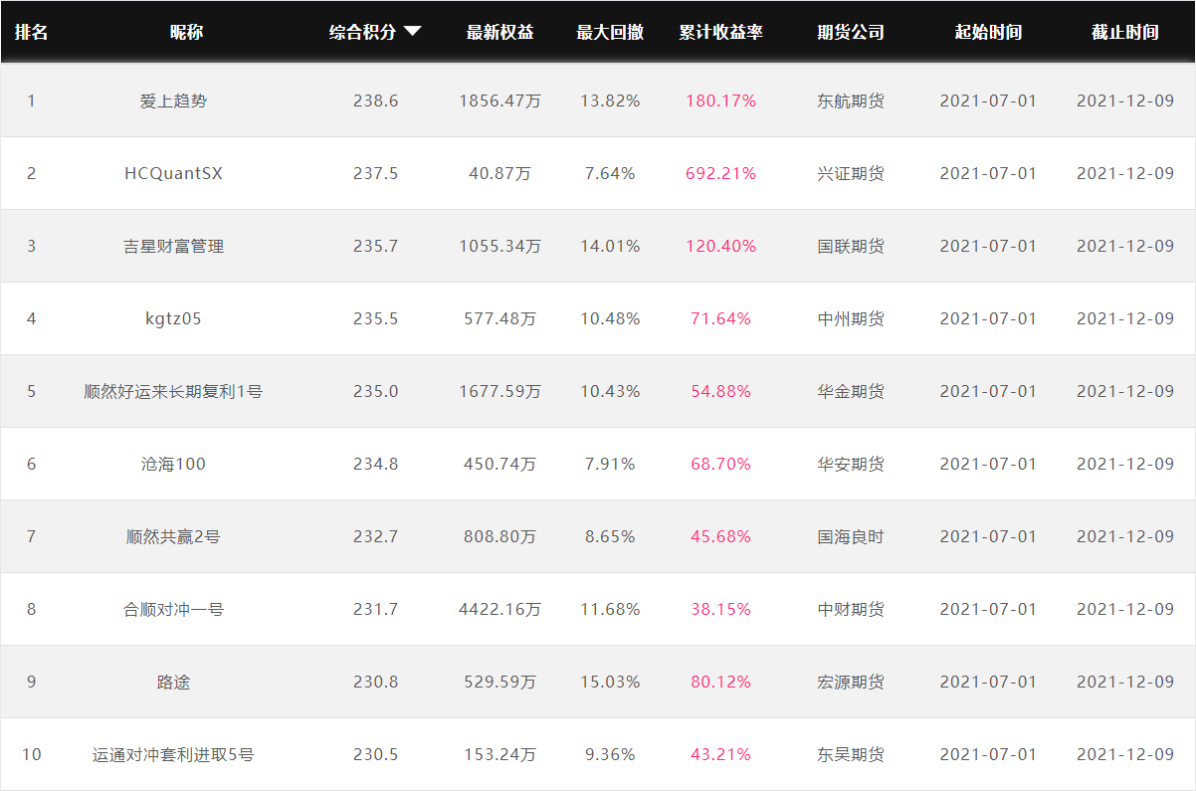Select the drawdown value 13.82%

pos(610,100)
